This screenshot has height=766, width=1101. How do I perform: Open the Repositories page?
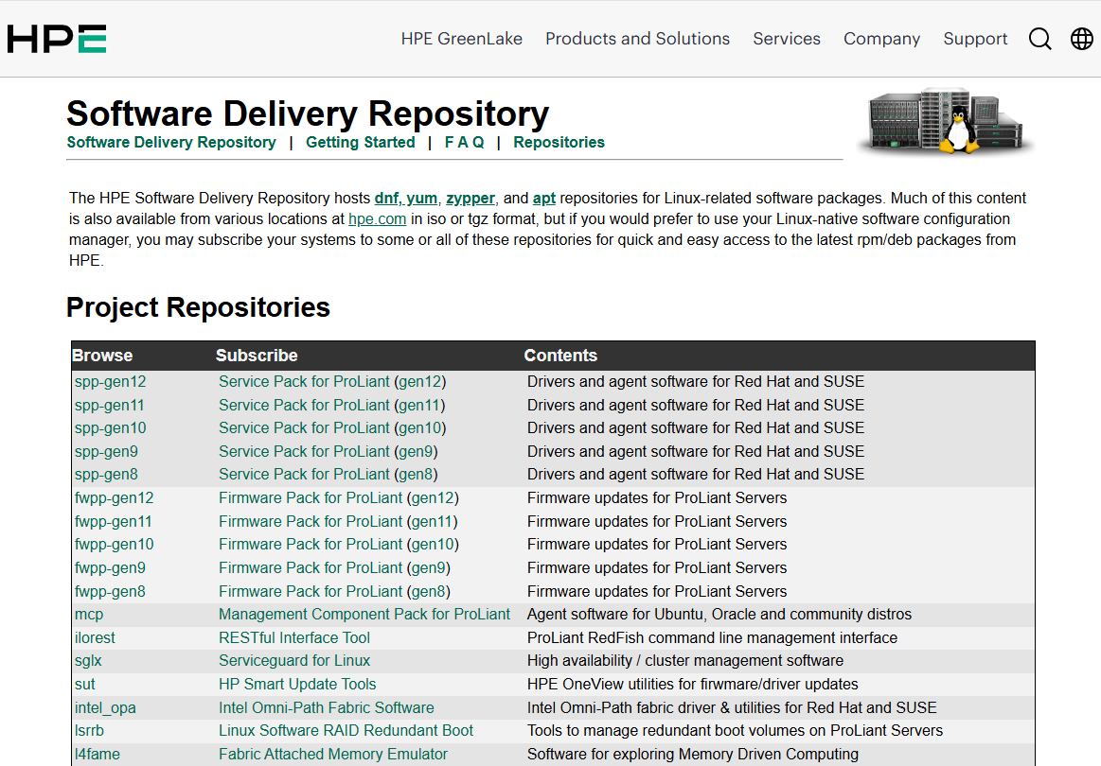click(x=559, y=143)
